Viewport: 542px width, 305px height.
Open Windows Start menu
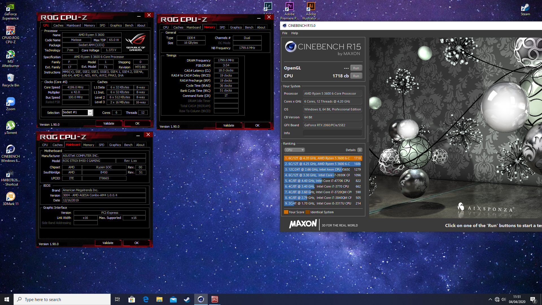pyautogui.click(x=7, y=299)
